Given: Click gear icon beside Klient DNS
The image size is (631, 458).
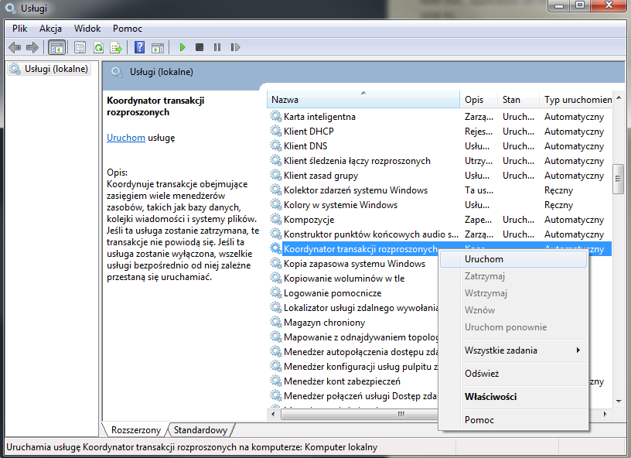Looking at the screenshot, I should pyautogui.click(x=275, y=146).
